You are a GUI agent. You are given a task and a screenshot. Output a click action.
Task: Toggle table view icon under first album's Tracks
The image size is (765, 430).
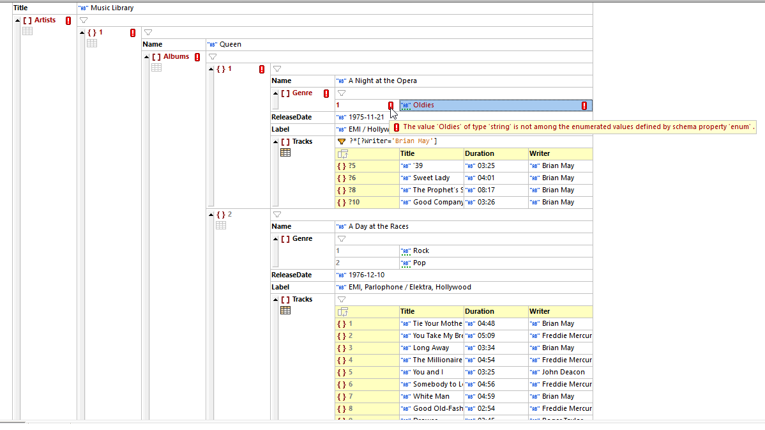click(x=285, y=153)
